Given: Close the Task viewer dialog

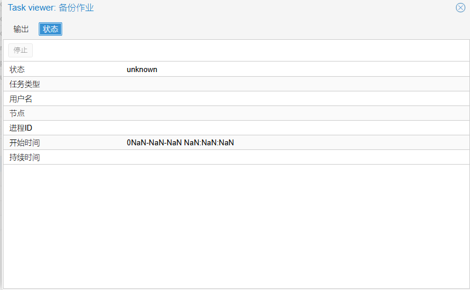Looking at the screenshot, I should click(x=460, y=8).
